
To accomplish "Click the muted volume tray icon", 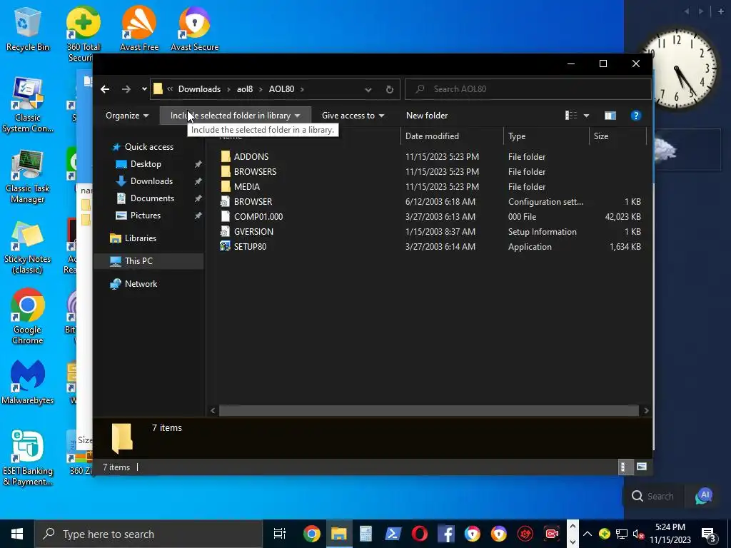I will coord(638,534).
